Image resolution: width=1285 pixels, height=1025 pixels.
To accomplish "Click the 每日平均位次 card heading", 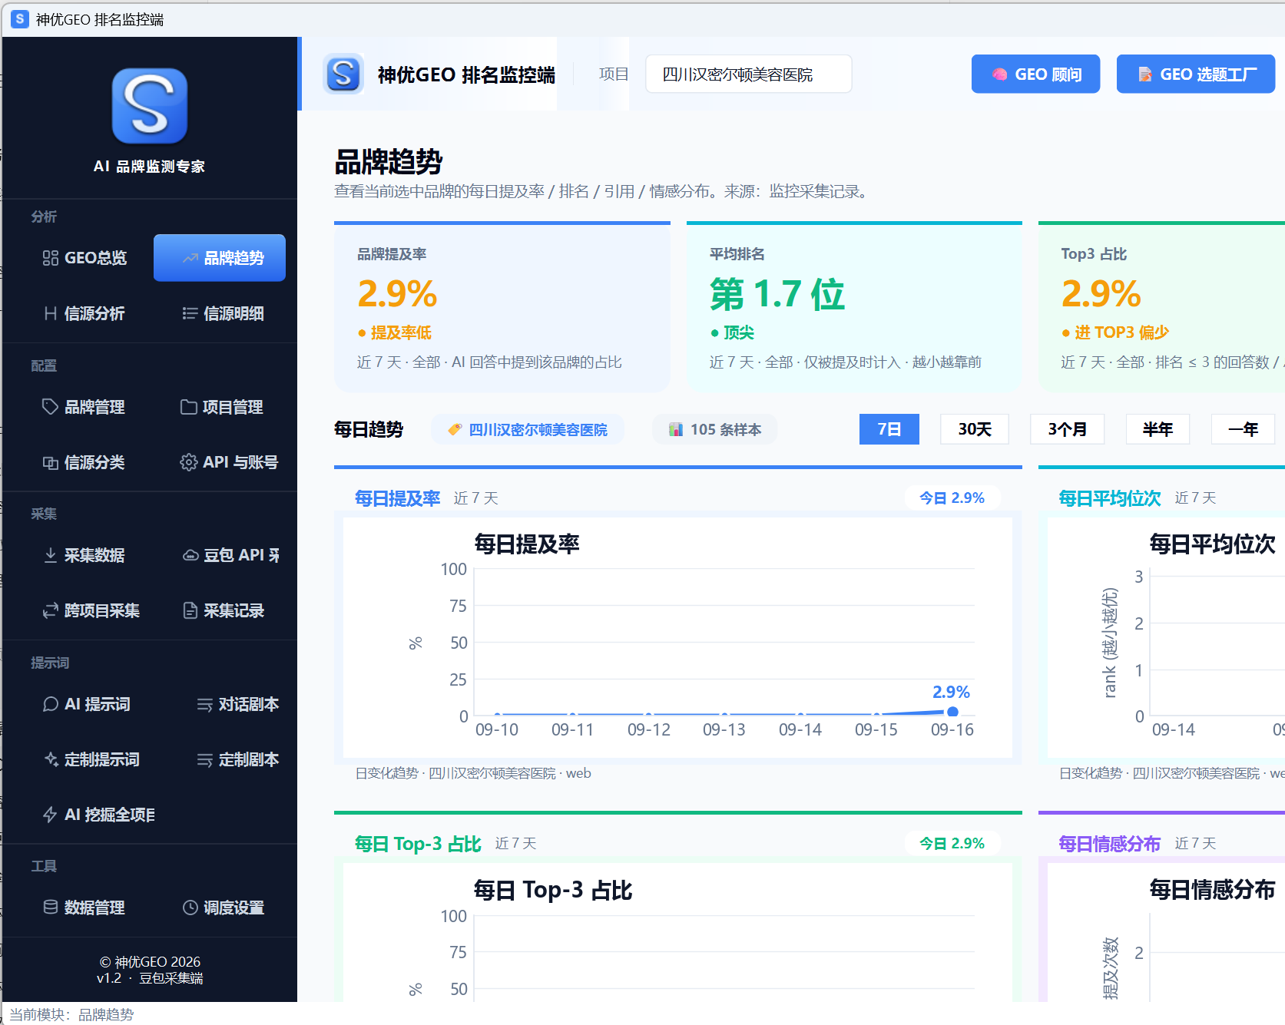I will 1110,498.
